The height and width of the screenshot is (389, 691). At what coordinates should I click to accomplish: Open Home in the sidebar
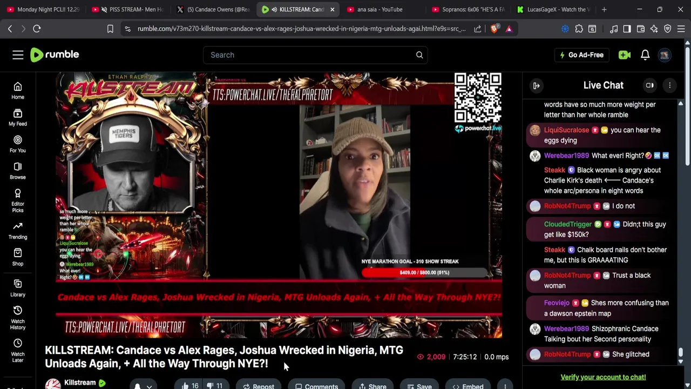click(18, 91)
